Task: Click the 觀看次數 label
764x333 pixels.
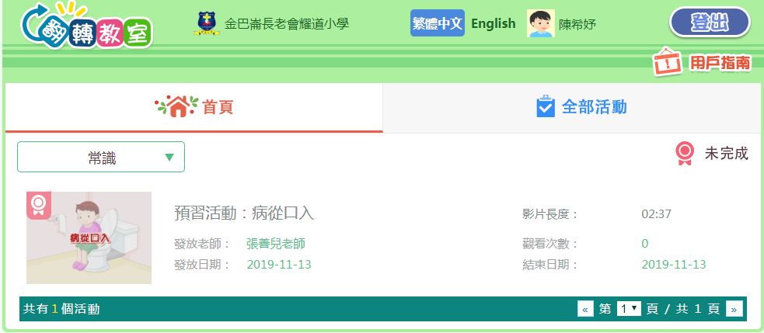Action: tap(550, 244)
